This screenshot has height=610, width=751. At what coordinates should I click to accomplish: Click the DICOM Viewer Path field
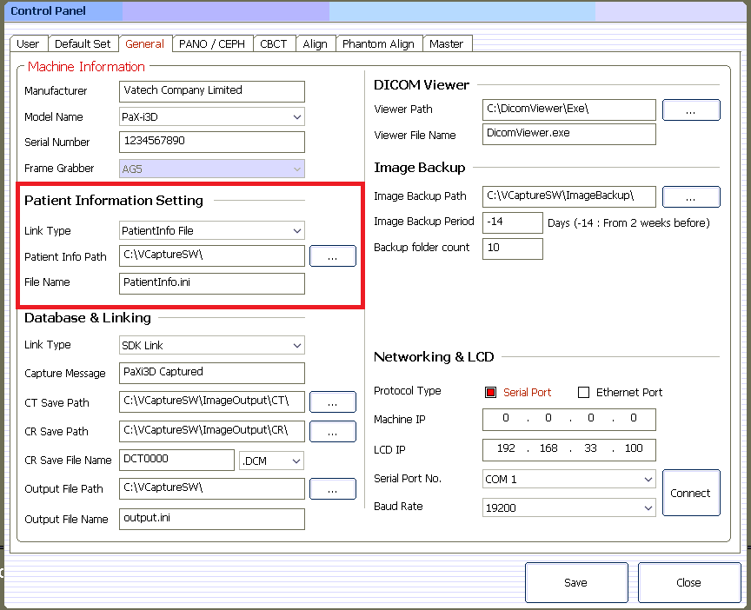pyautogui.click(x=569, y=109)
